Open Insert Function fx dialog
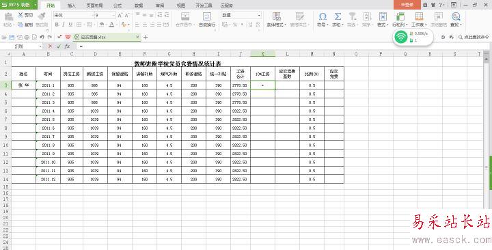This screenshot has height=250, width=492. pos(67,46)
